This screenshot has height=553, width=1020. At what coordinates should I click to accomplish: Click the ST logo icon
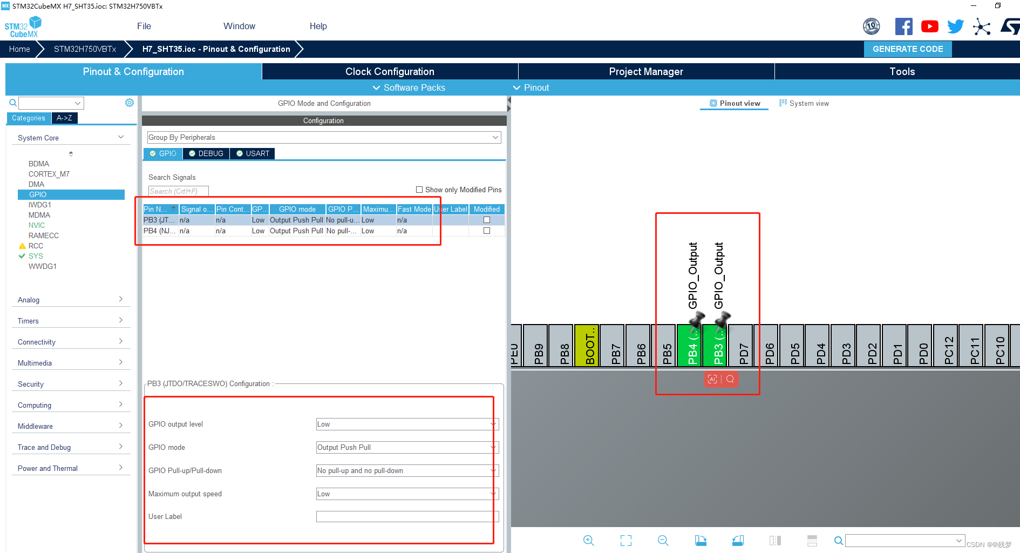(1010, 26)
